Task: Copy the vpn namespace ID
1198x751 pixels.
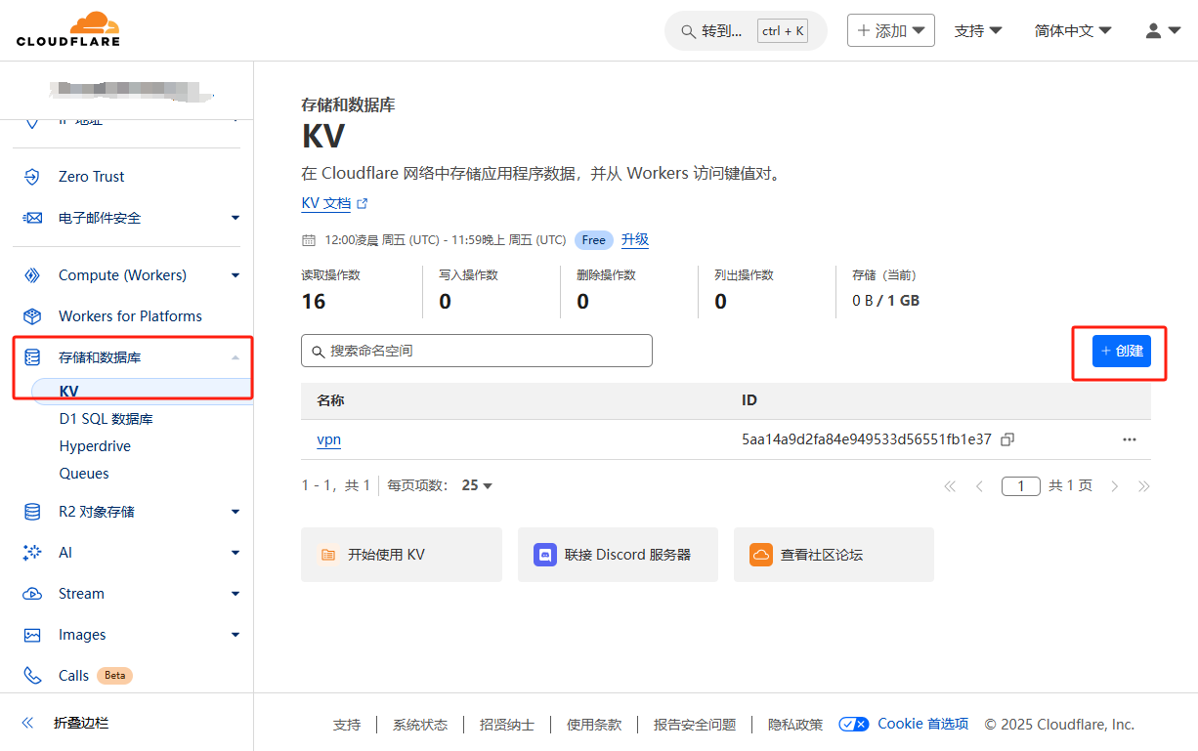Action: pos(1007,439)
